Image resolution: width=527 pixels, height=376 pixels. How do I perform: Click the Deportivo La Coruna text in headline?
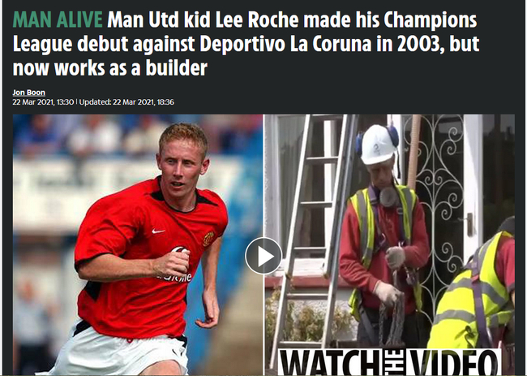tap(285, 44)
